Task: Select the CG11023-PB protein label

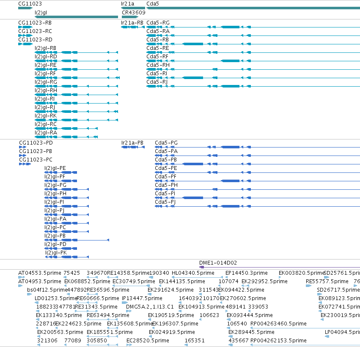Action: (36, 151)
